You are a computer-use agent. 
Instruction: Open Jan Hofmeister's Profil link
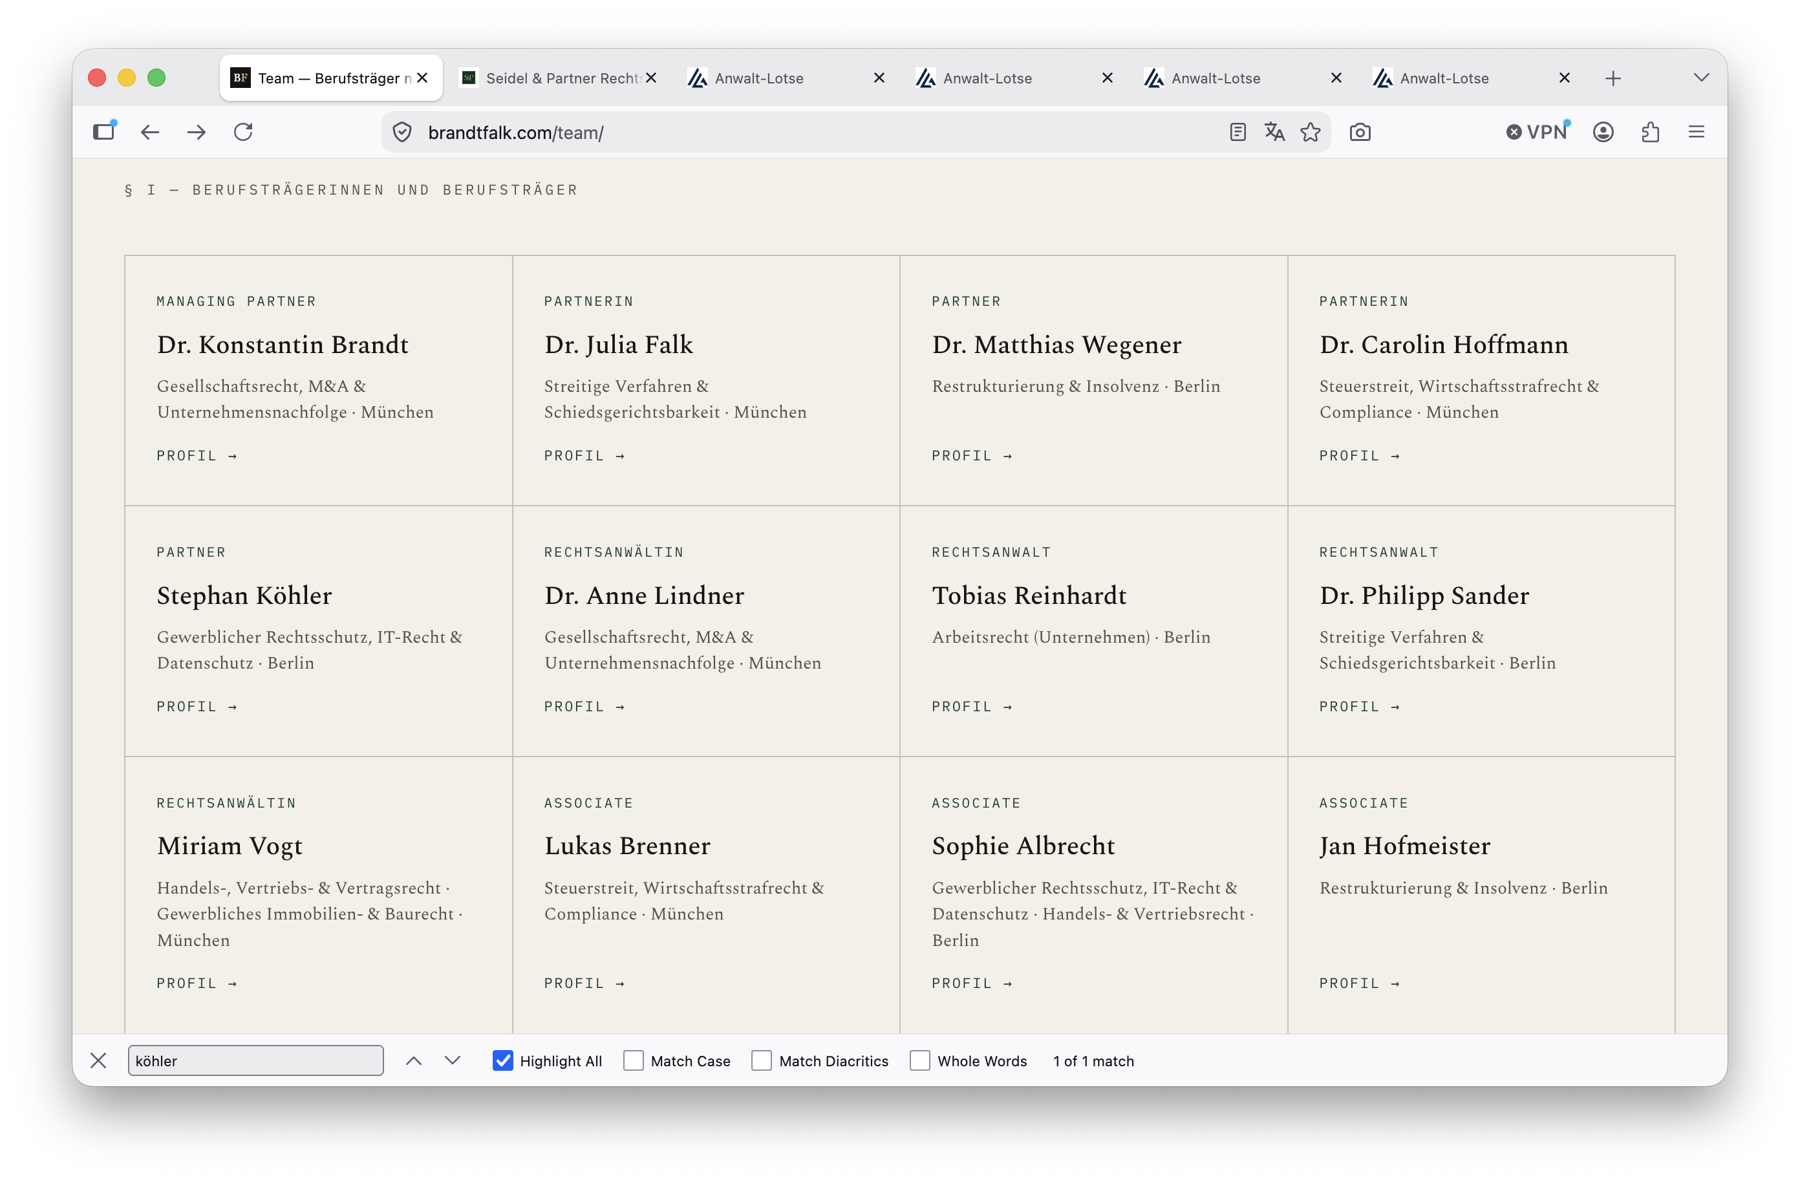(x=1359, y=983)
